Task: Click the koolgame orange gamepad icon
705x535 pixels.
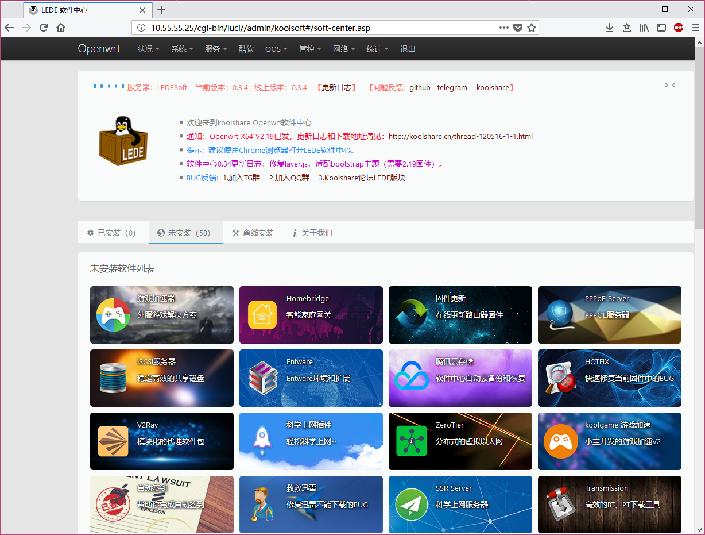Action: pyautogui.click(x=561, y=441)
